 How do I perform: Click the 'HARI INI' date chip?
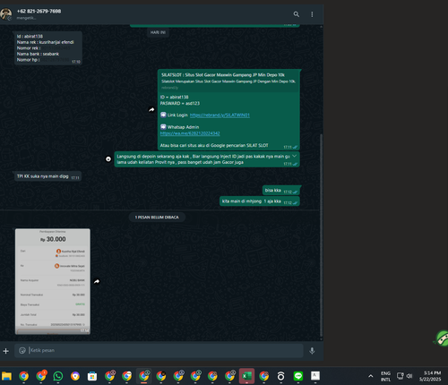[x=158, y=32]
